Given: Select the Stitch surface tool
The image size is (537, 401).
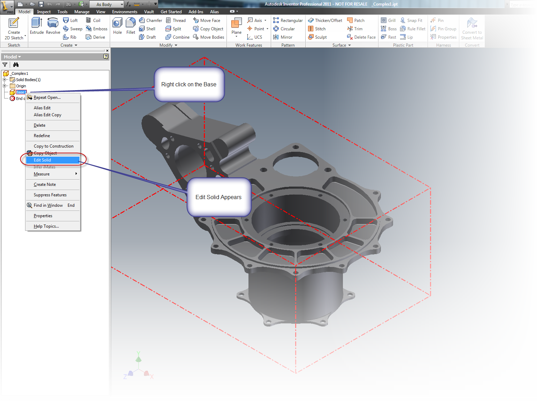Looking at the screenshot, I should point(317,29).
